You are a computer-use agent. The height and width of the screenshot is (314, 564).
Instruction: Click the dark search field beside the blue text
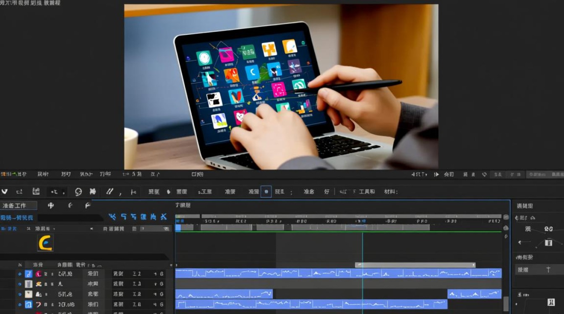tap(70, 218)
